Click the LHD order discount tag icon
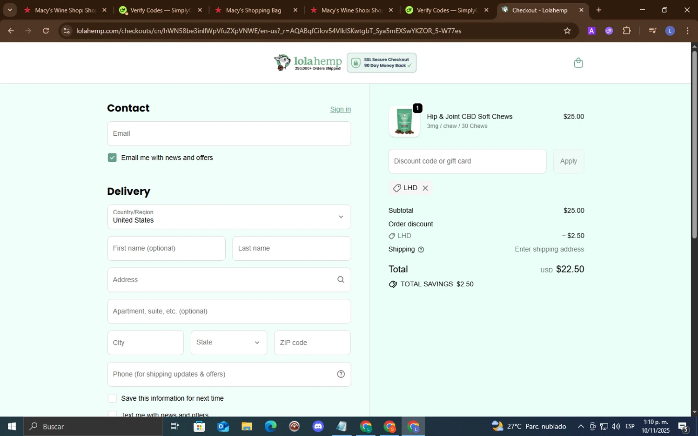 pyautogui.click(x=392, y=236)
